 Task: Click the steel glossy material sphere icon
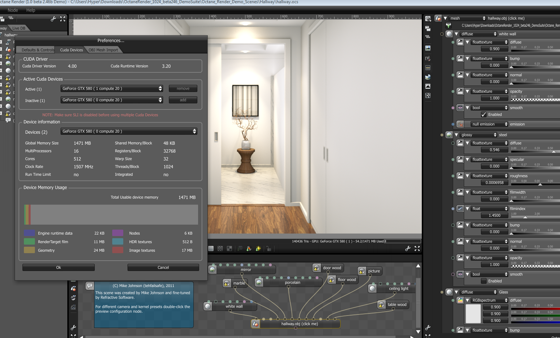[x=449, y=135]
